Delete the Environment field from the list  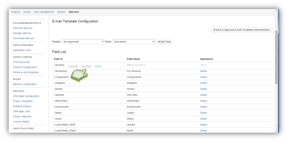[203, 107]
